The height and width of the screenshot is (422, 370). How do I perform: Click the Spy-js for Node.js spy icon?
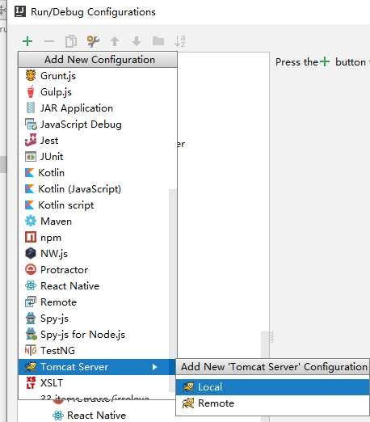[31, 334]
